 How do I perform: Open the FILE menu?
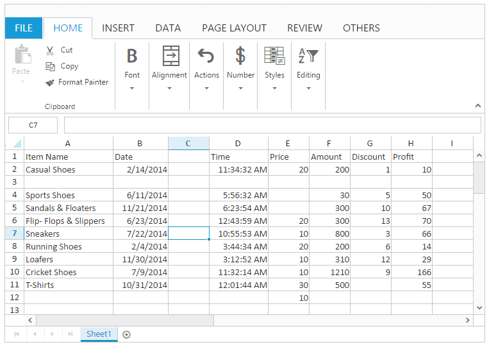24,28
